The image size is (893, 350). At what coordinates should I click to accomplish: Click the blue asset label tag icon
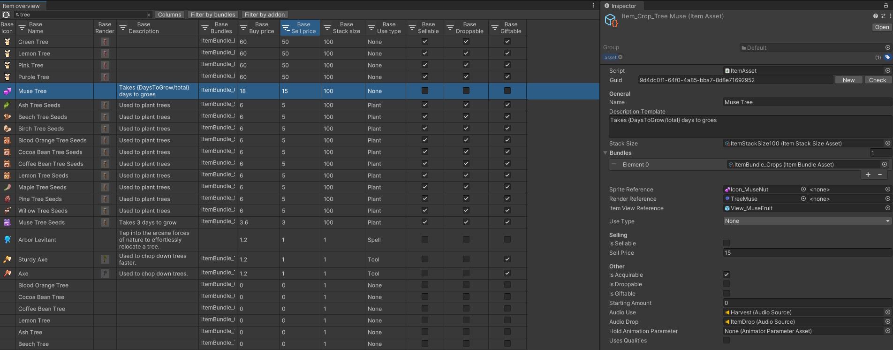(887, 57)
